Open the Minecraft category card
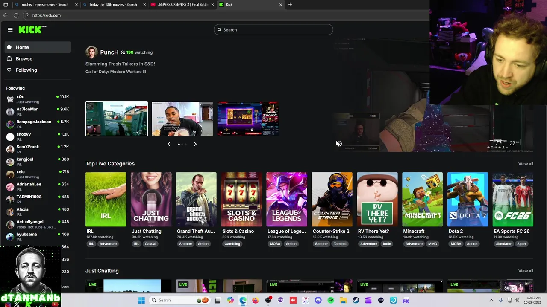Screen dimensions: 547x307 [423, 199]
